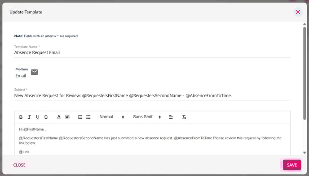Close the Update Template dialog with X
Image resolution: width=309 pixels, height=176 pixels.
tap(298, 12)
